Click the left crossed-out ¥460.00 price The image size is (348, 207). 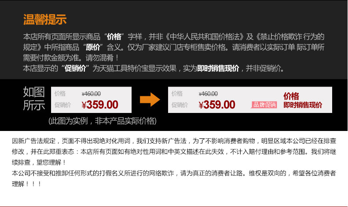pyautogui.click(x=91, y=94)
